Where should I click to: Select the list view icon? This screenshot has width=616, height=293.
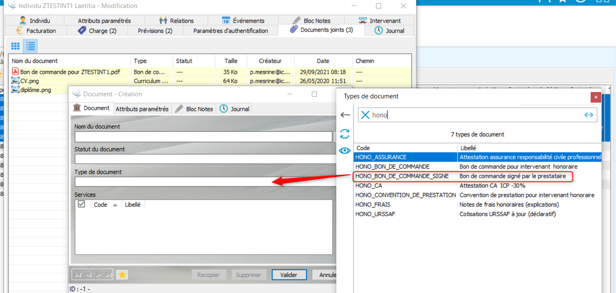tap(30, 46)
